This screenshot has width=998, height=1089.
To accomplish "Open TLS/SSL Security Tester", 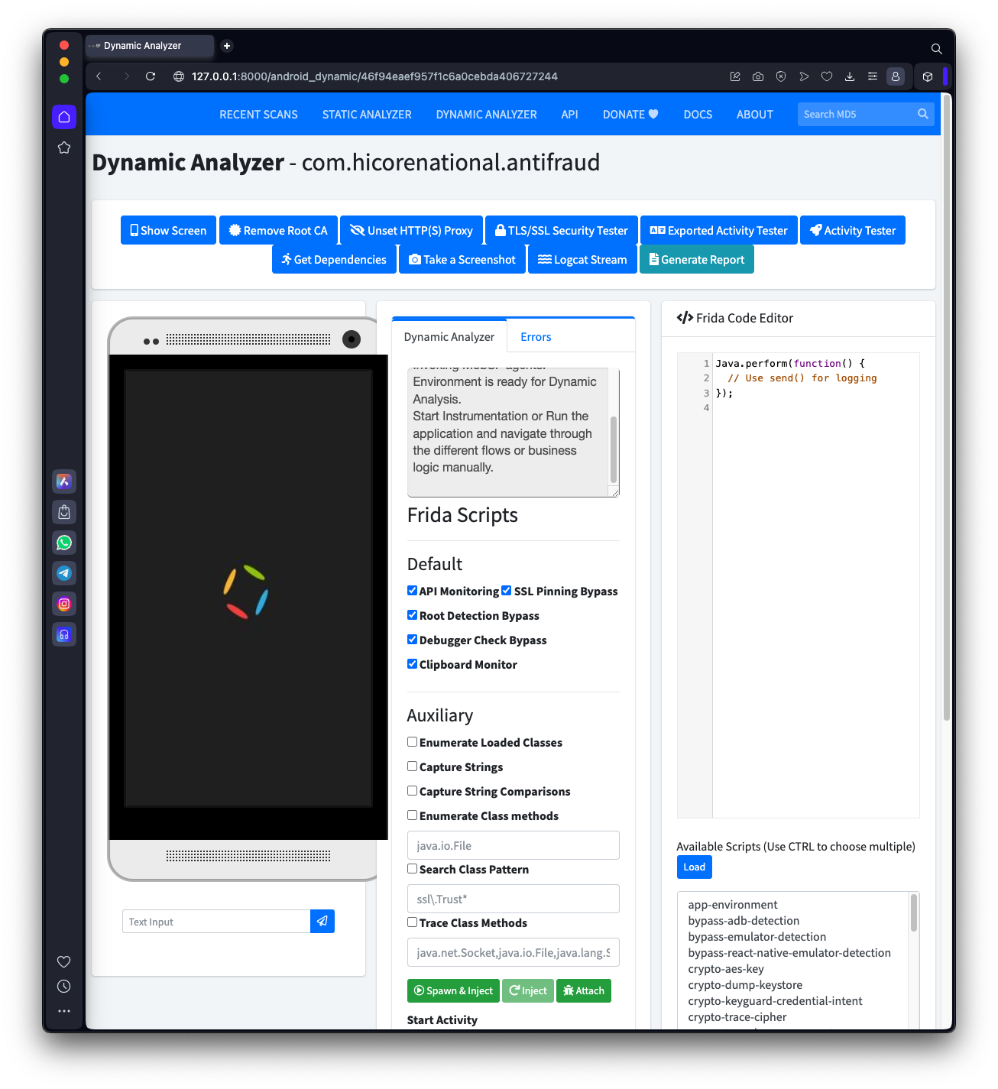I will [562, 230].
